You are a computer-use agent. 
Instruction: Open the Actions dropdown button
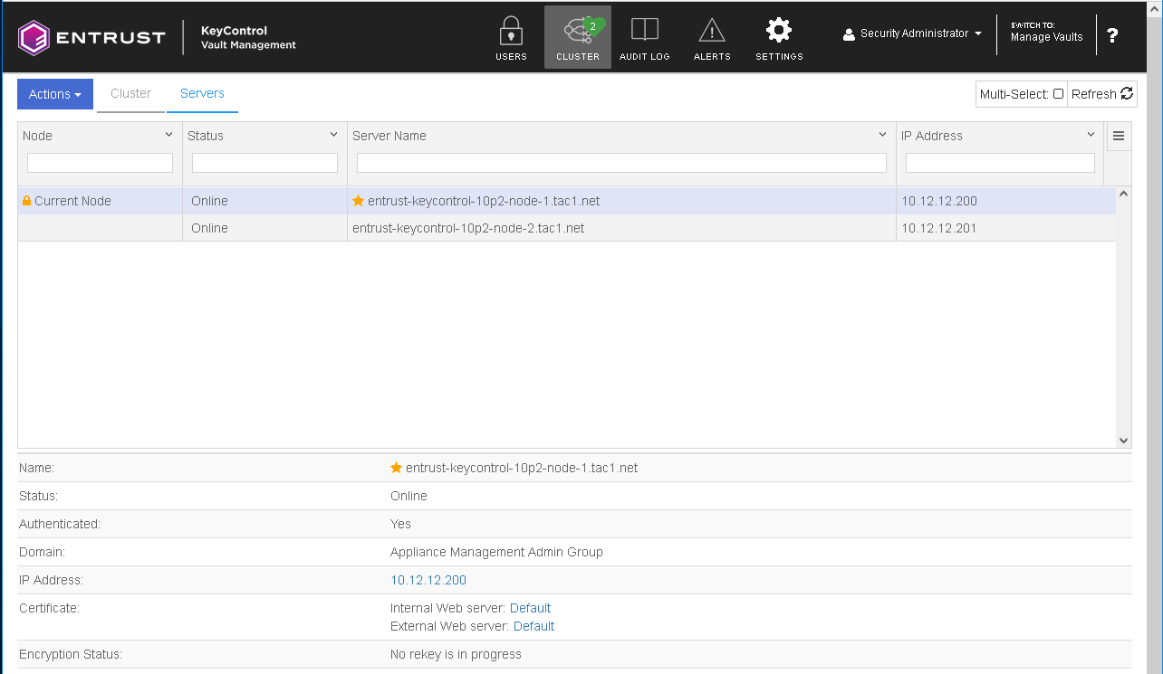coord(55,94)
